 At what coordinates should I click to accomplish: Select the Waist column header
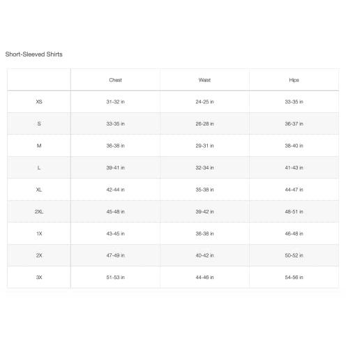click(204, 80)
